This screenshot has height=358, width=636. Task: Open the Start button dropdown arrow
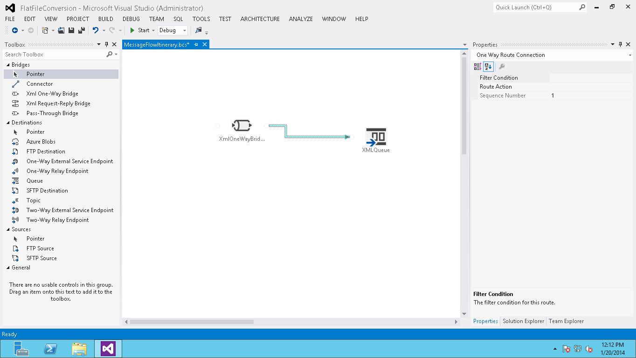153,30
